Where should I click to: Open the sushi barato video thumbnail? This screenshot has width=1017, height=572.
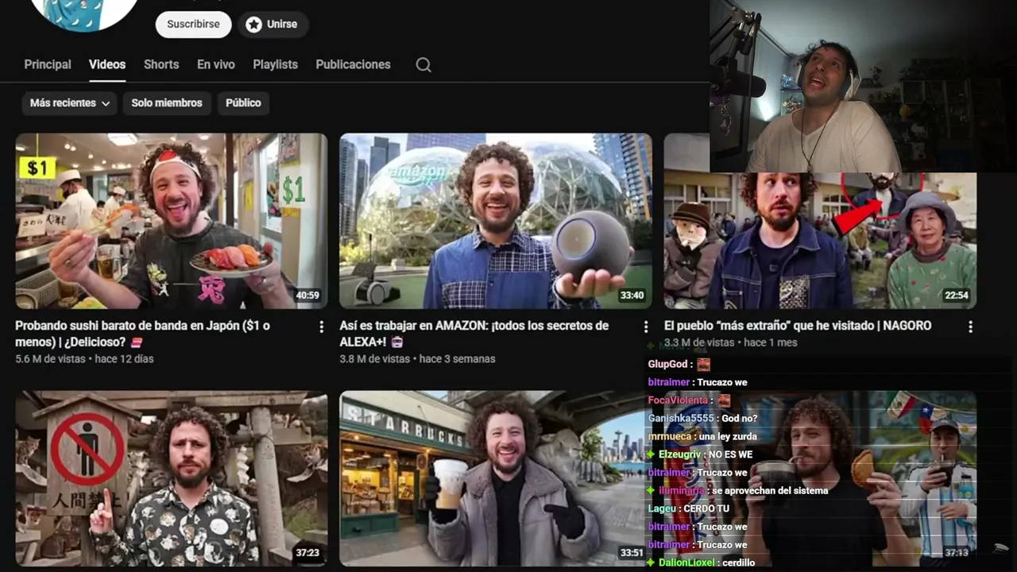172,221
